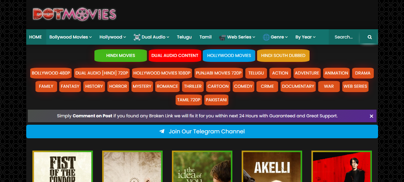Choose the WAR genre tag

(x=329, y=87)
